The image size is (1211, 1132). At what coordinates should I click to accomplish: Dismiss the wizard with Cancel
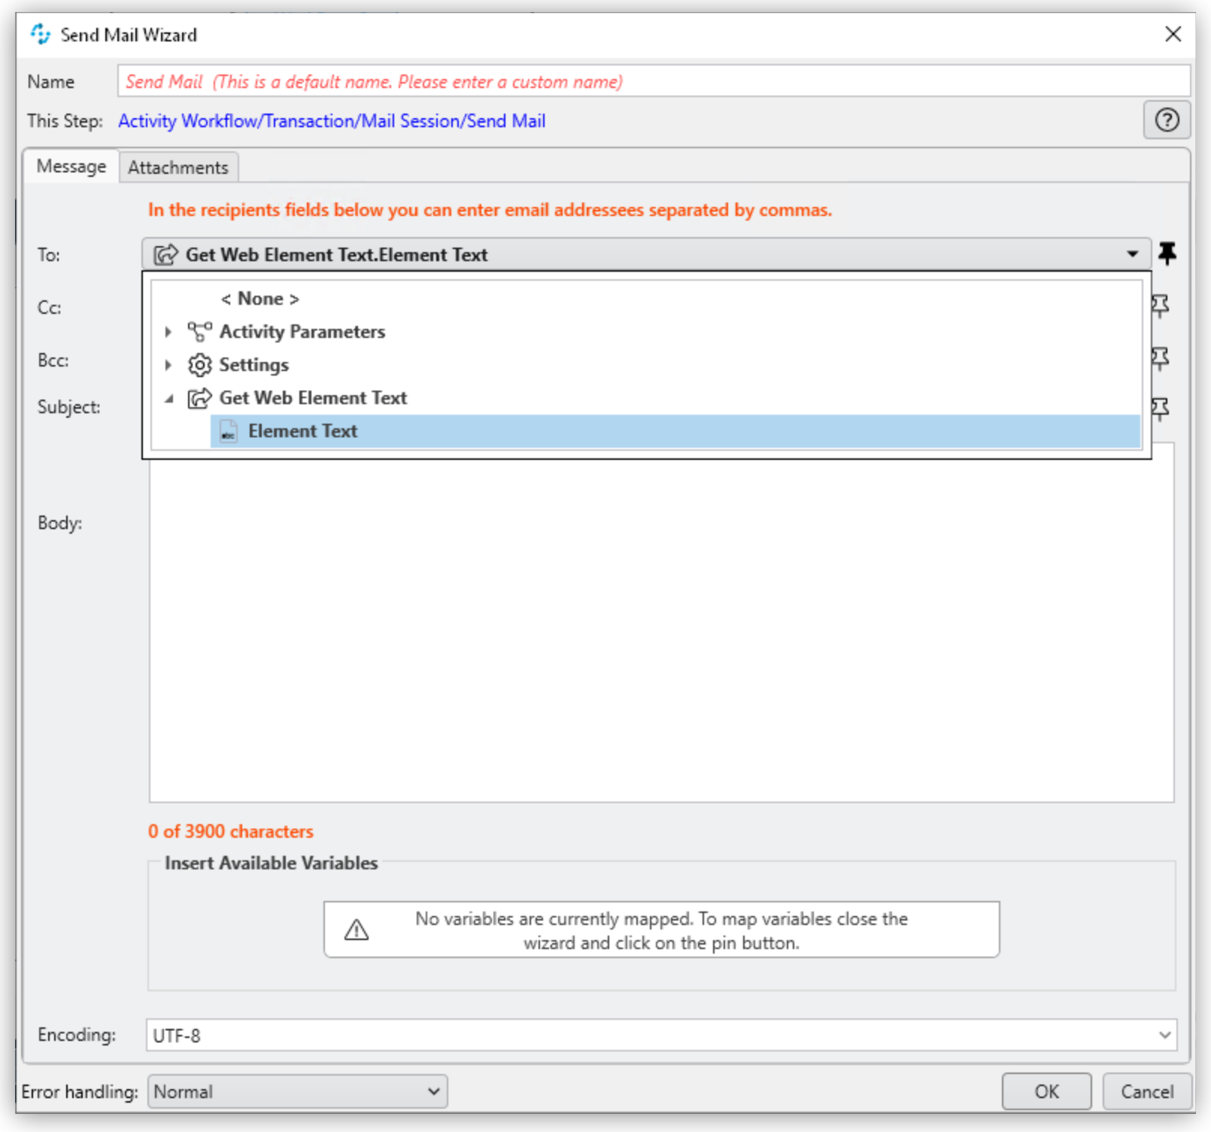[1146, 1091]
